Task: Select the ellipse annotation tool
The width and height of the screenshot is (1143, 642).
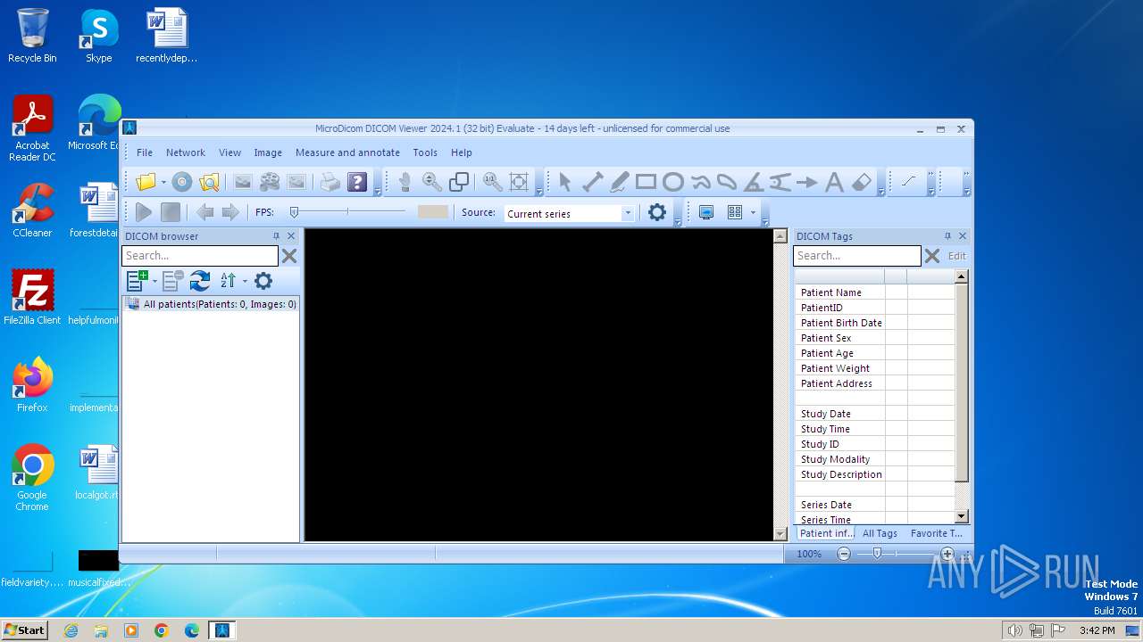Action: click(x=673, y=182)
